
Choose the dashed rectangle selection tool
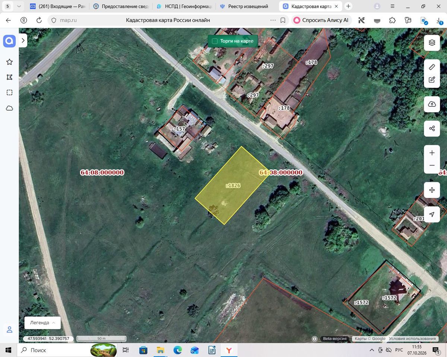[10, 93]
